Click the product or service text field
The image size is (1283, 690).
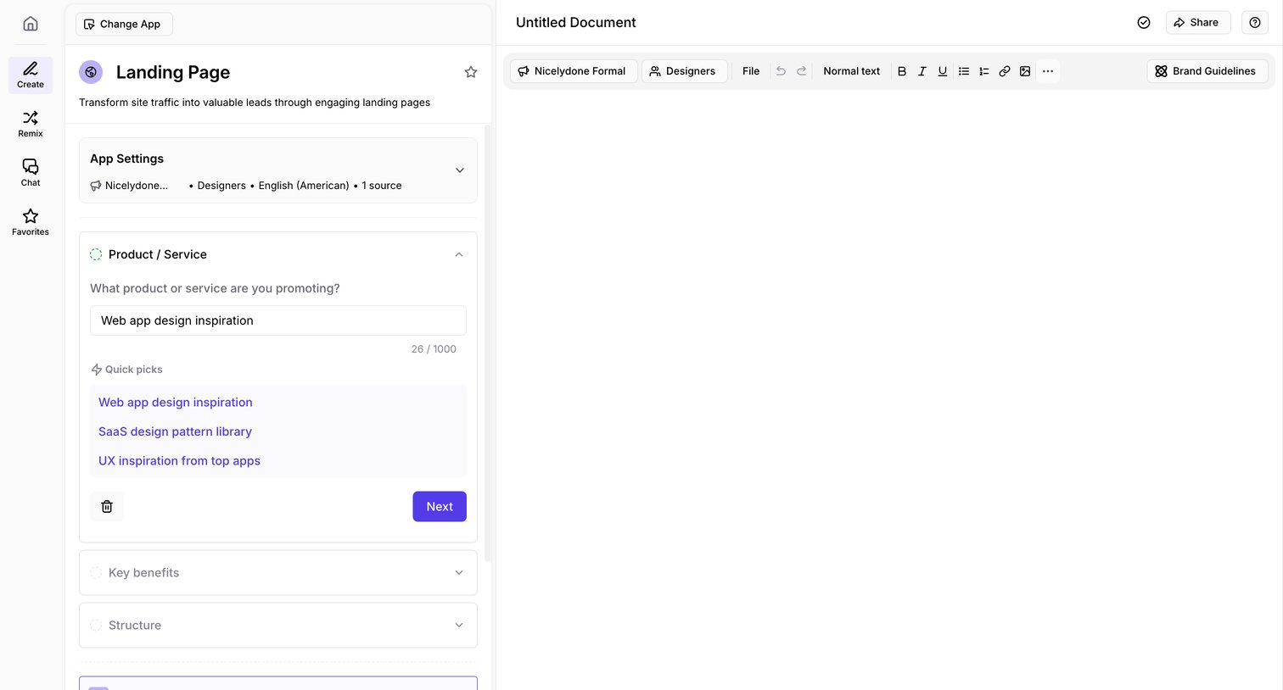pos(278,320)
